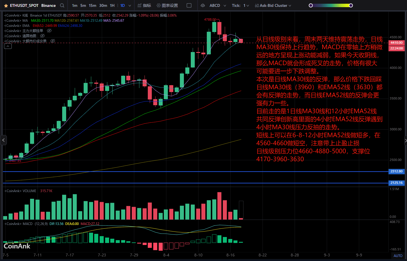Click the 2312.80 horizontal line price label
The width and height of the screenshot is (407, 261).
(x=397, y=171)
